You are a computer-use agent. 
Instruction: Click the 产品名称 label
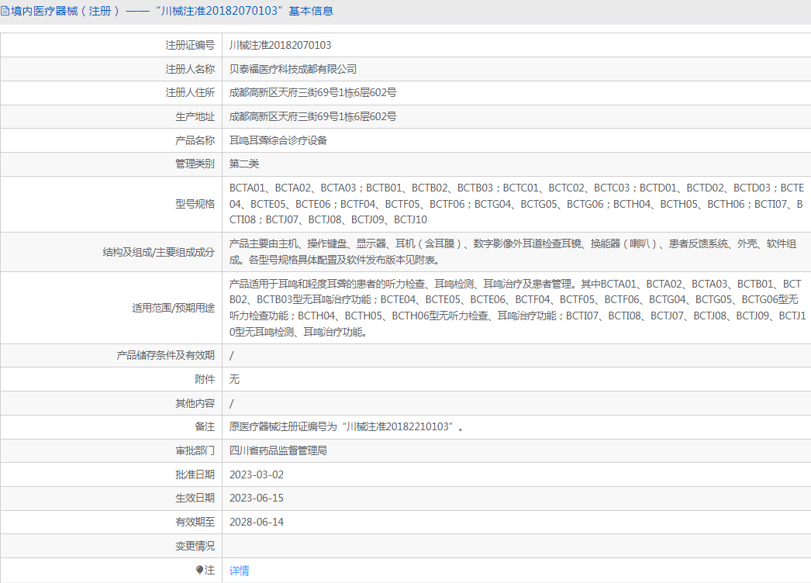tap(195, 140)
